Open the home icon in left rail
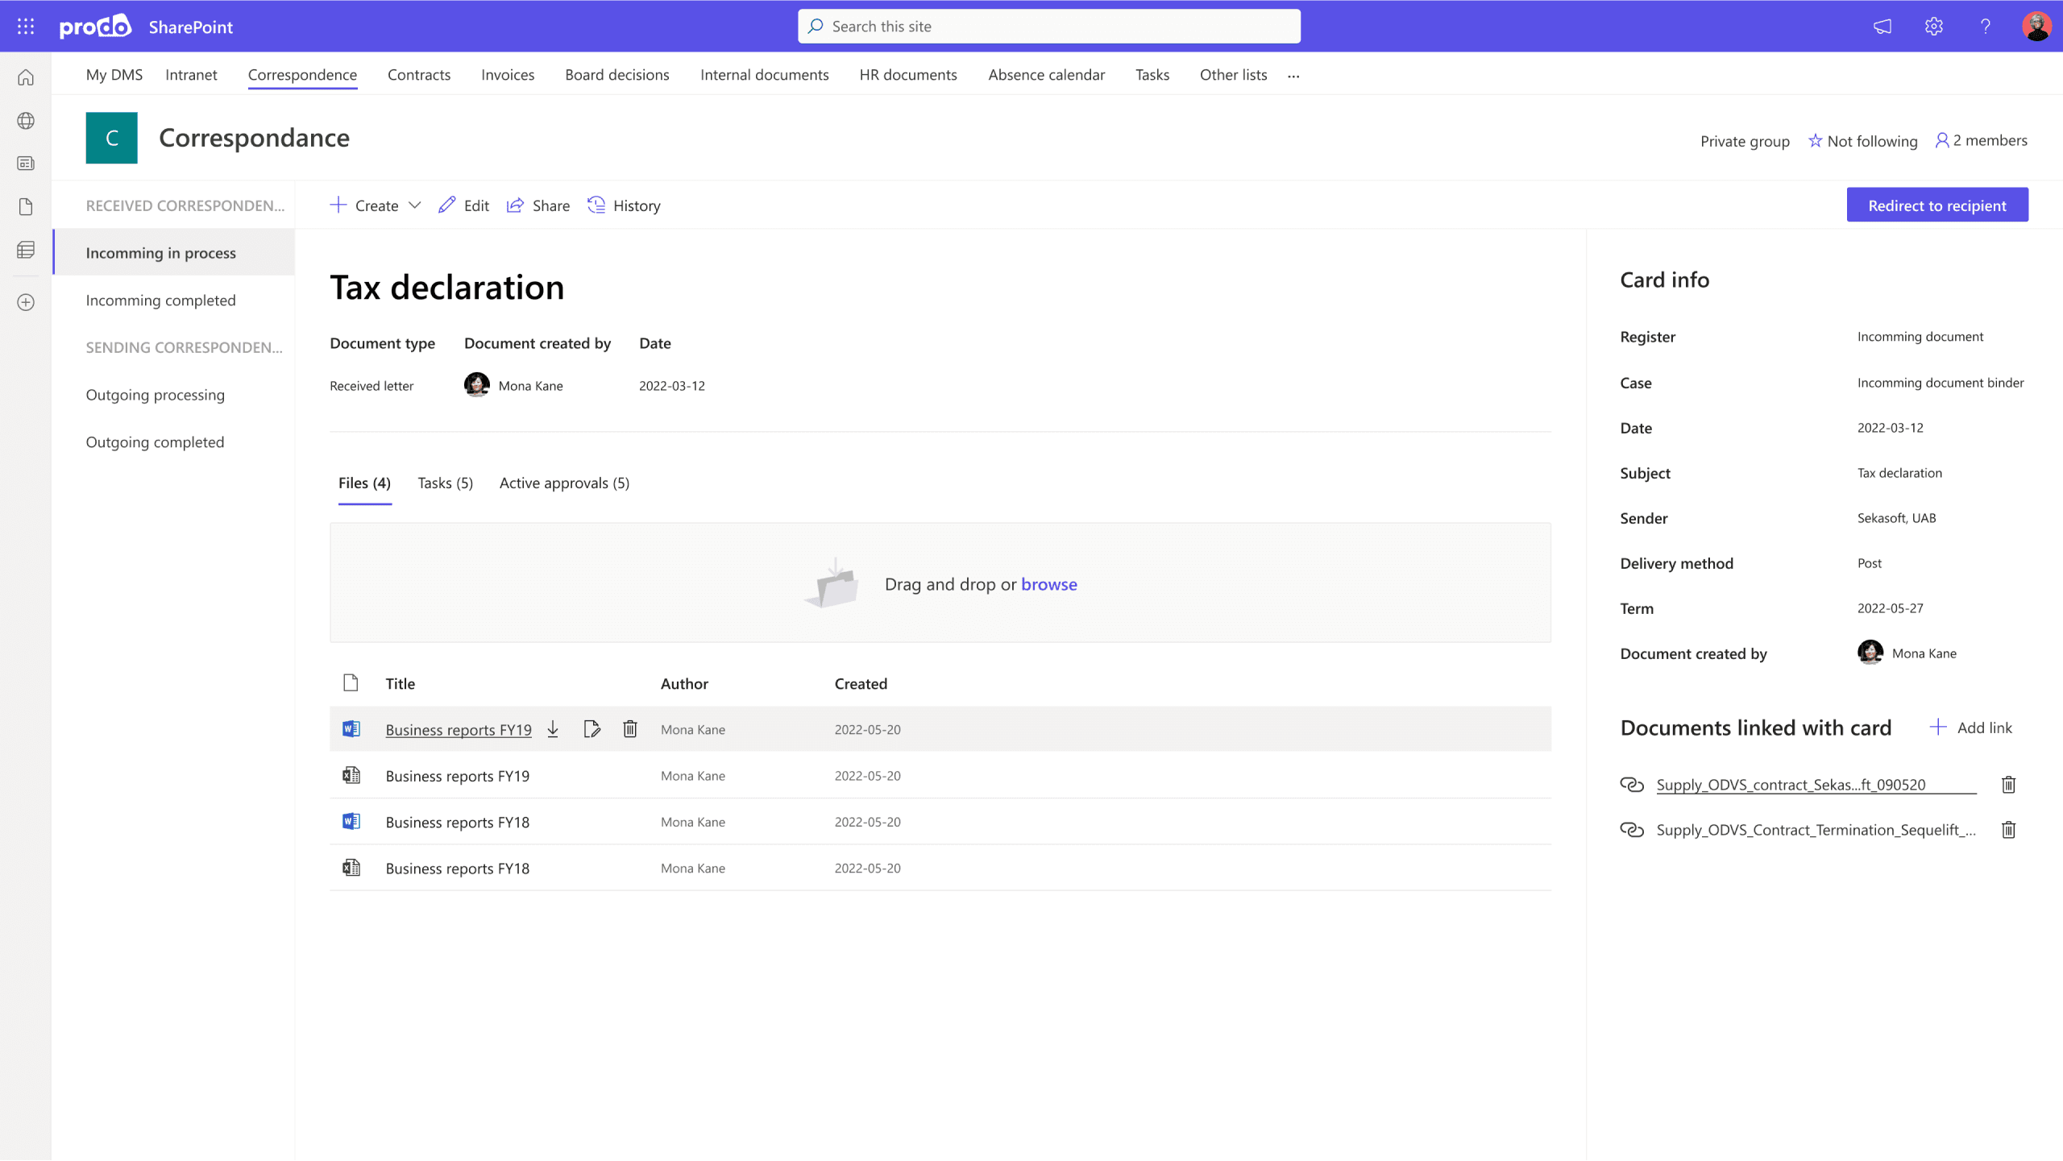 (x=26, y=77)
